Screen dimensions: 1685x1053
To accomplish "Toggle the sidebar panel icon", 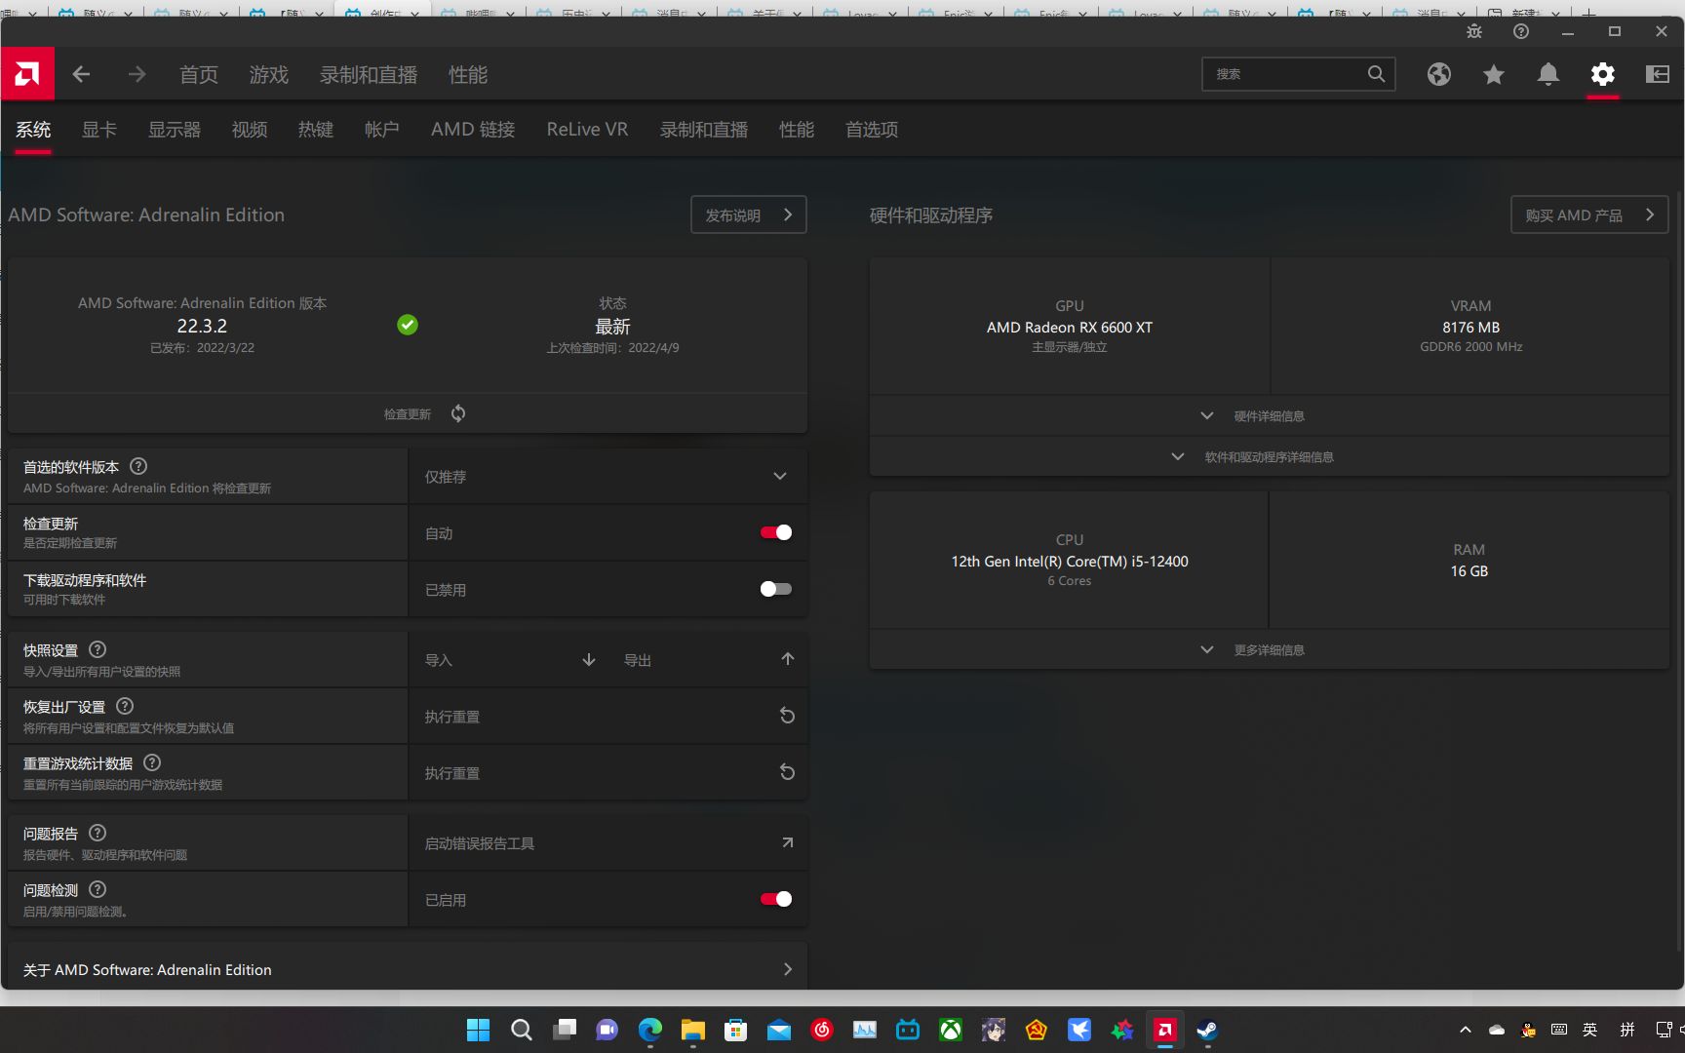I will click(x=1657, y=74).
